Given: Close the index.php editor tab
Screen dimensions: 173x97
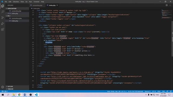Looking at the screenshot, I should [x=57, y=5].
